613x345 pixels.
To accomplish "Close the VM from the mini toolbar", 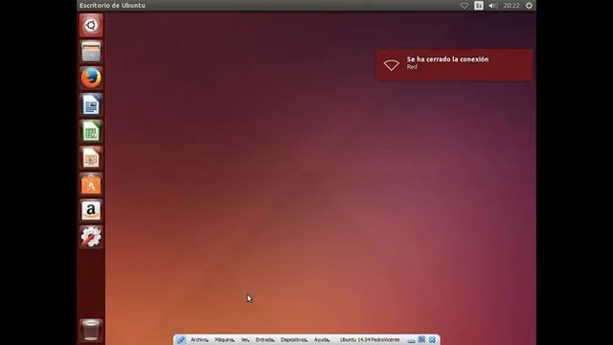I will tap(432, 339).
